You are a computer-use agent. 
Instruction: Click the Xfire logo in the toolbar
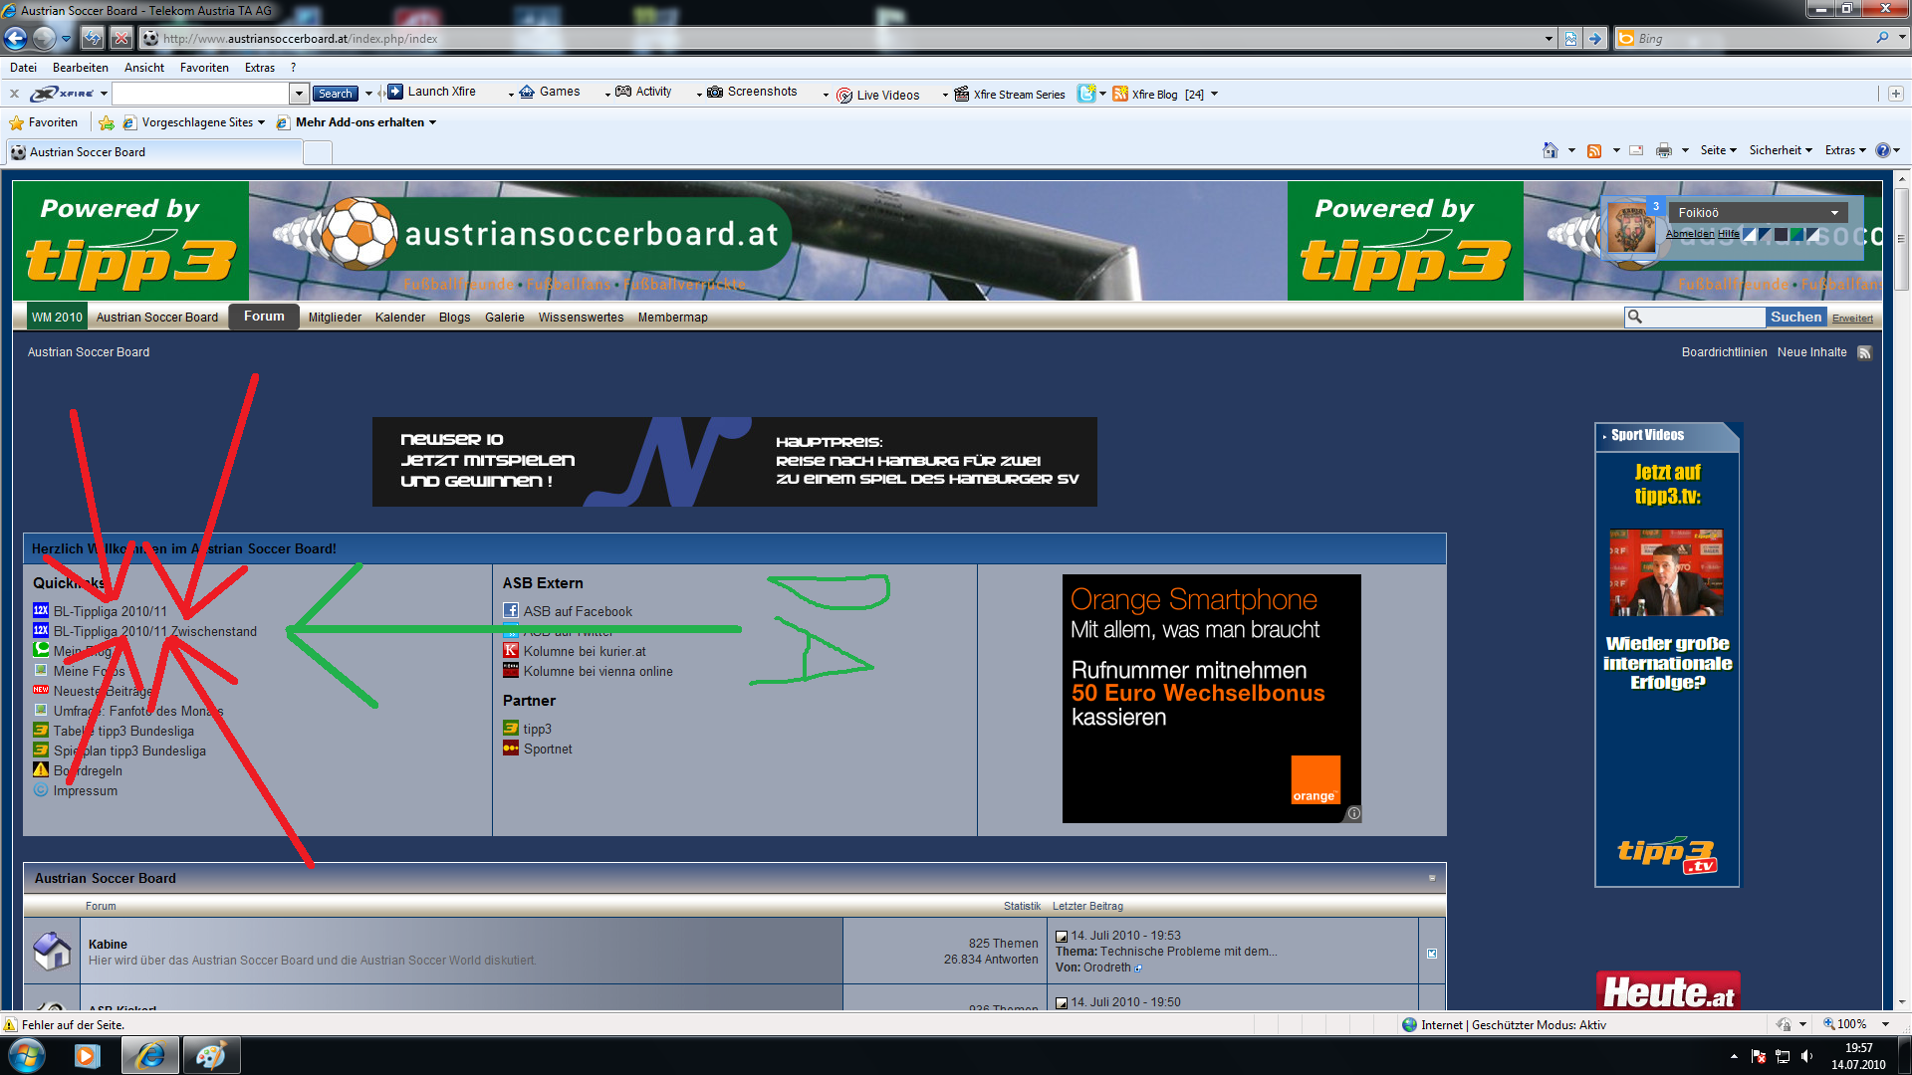click(63, 94)
